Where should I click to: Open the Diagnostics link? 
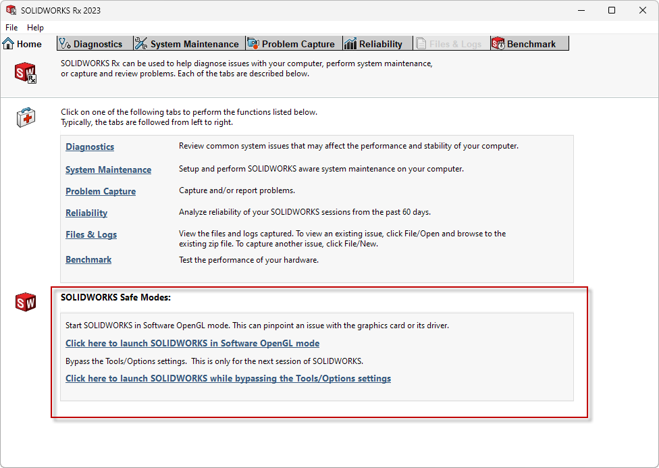point(89,147)
